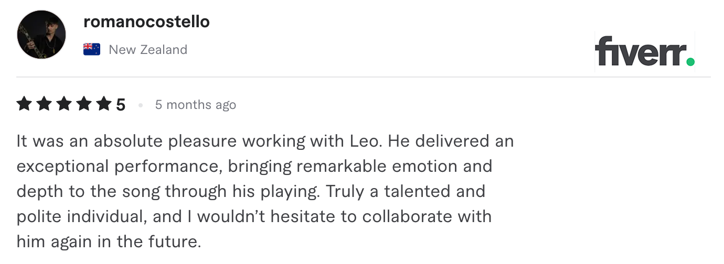This screenshot has width=724, height=264.
Task: Click the fourth rating star
Action: point(84,104)
